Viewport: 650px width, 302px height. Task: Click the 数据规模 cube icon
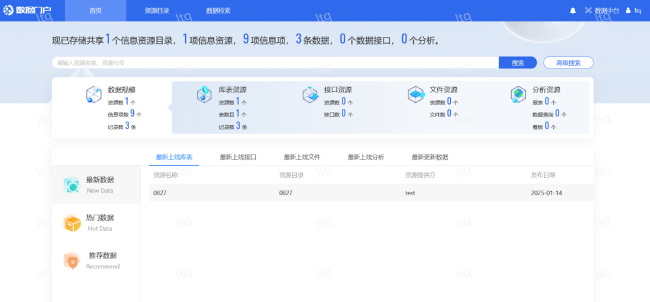coord(94,95)
